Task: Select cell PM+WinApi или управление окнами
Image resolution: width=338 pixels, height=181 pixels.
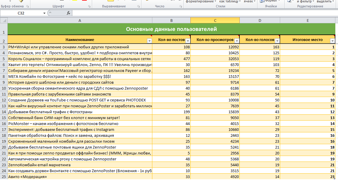Action: tap(80, 47)
